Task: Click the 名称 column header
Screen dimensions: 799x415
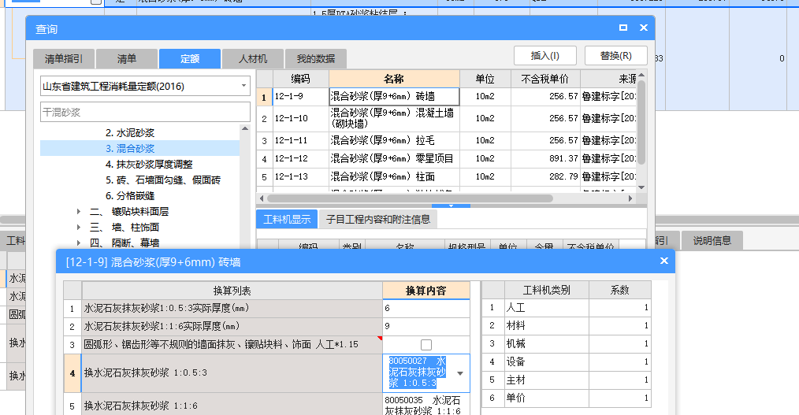Action: point(394,79)
